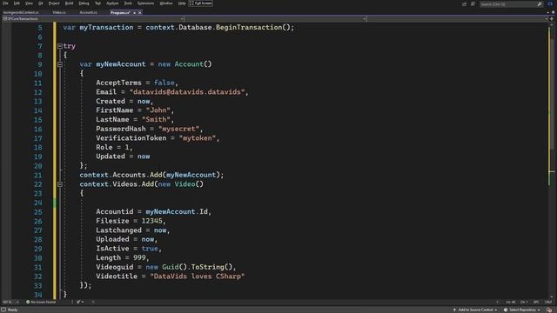Click 'myNewAccount' variable on line 9
This screenshot has width=557, height=313.
[x=121, y=64]
